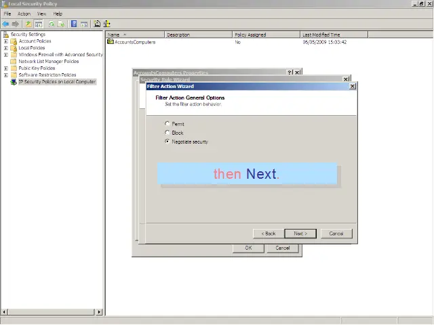Select the Permit radio button
434x325 pixels.
[x=167, y=124]
